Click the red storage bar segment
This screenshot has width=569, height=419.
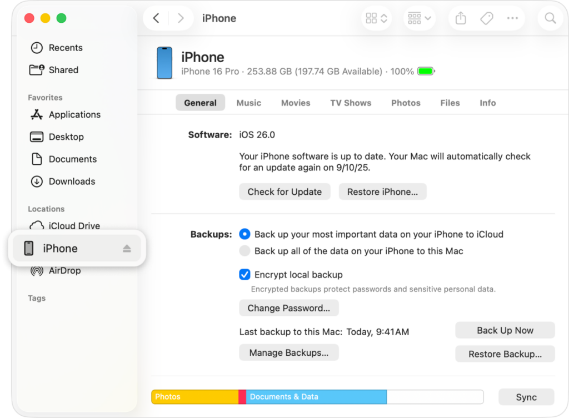(x=242, y=397)
